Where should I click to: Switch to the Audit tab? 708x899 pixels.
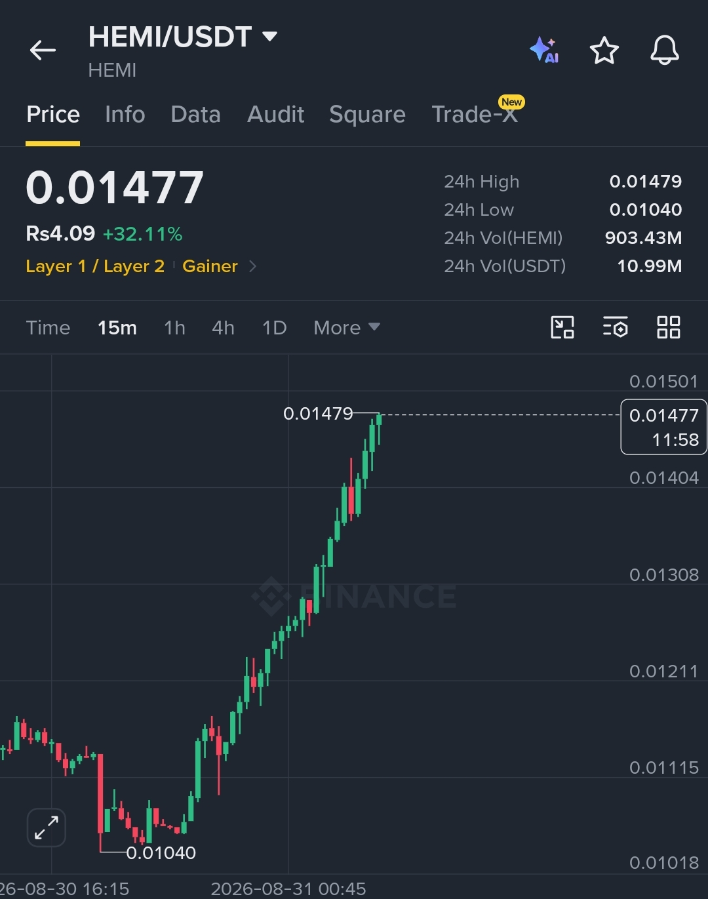[x=276, y=114]
